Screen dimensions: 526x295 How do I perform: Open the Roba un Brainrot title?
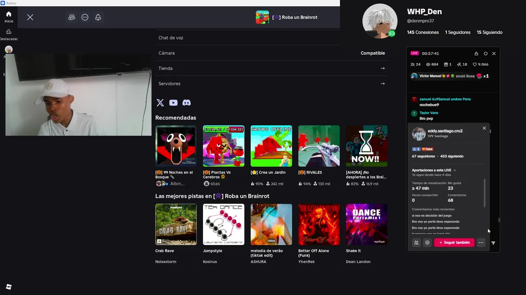pos(295,17)
